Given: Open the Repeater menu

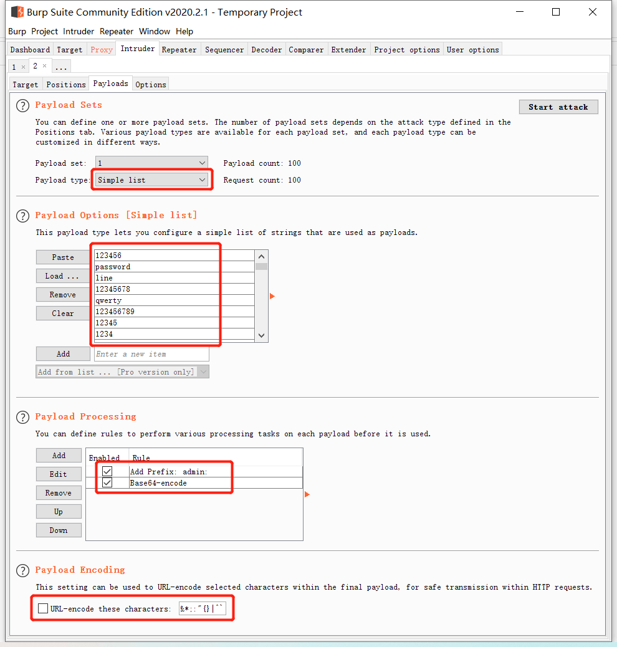Looking at the screenshot, I should click(117, 31).
